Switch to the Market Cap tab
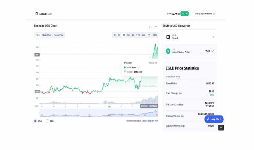The width and height of the screenshot is (254, 150). [x=47, y=35]
